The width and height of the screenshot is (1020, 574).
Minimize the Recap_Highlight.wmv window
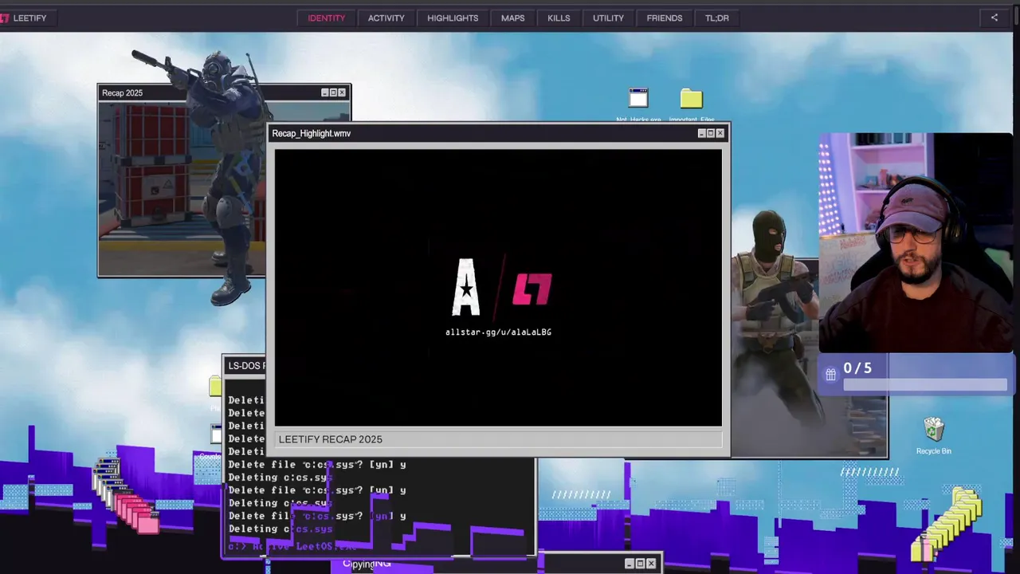[701, 133]
